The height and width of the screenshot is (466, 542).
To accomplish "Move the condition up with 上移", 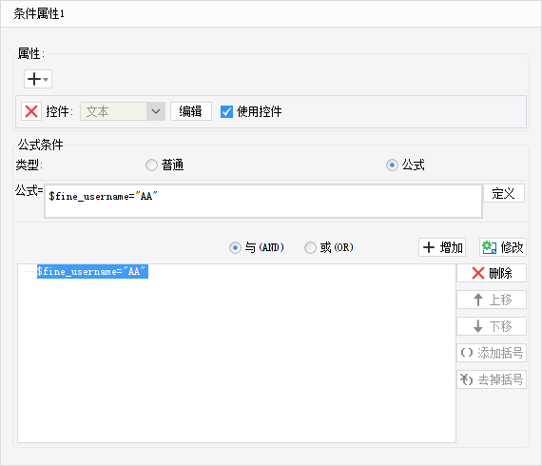I will 492,300.
